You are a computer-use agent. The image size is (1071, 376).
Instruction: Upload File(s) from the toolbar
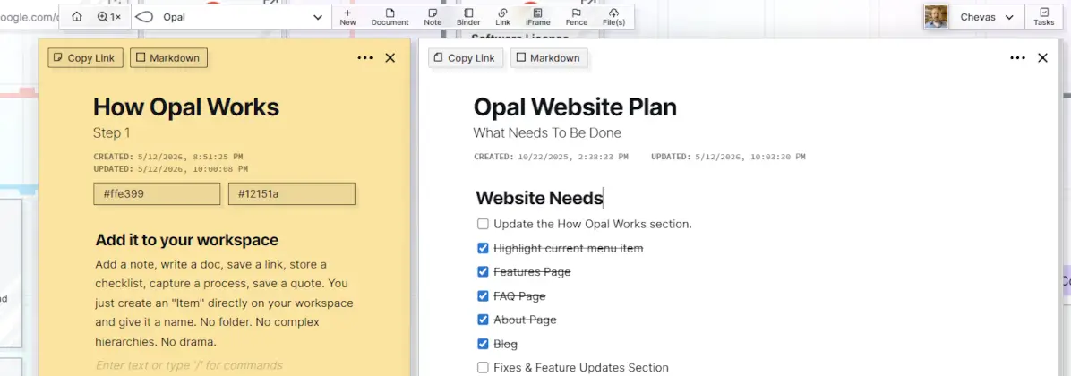(x=613, y=17)
